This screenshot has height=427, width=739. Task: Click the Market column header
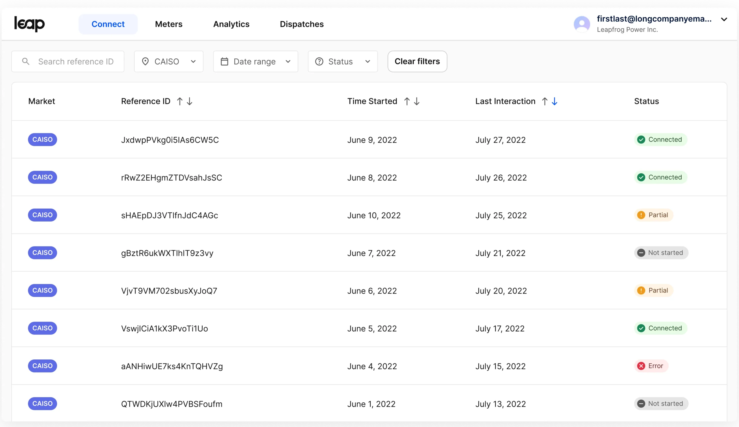[42, 101]
